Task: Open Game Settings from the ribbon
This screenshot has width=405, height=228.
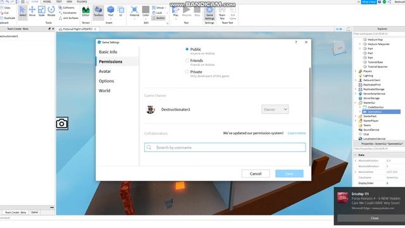Action: point(209,13)
